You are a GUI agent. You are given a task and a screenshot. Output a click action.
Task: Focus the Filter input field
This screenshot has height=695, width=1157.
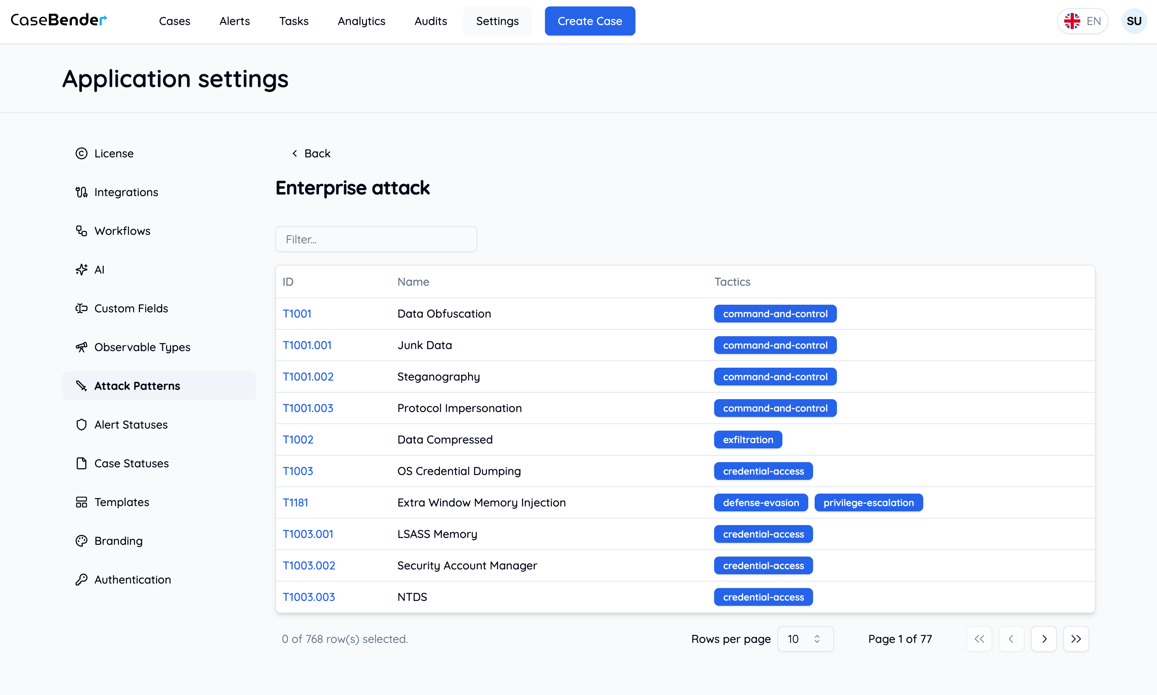click(376, 239)
